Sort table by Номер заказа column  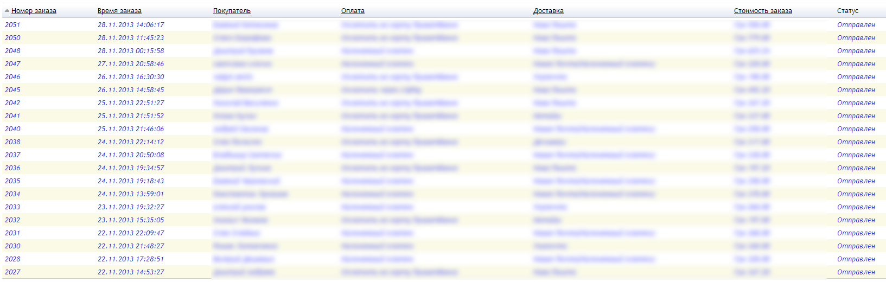34,11
